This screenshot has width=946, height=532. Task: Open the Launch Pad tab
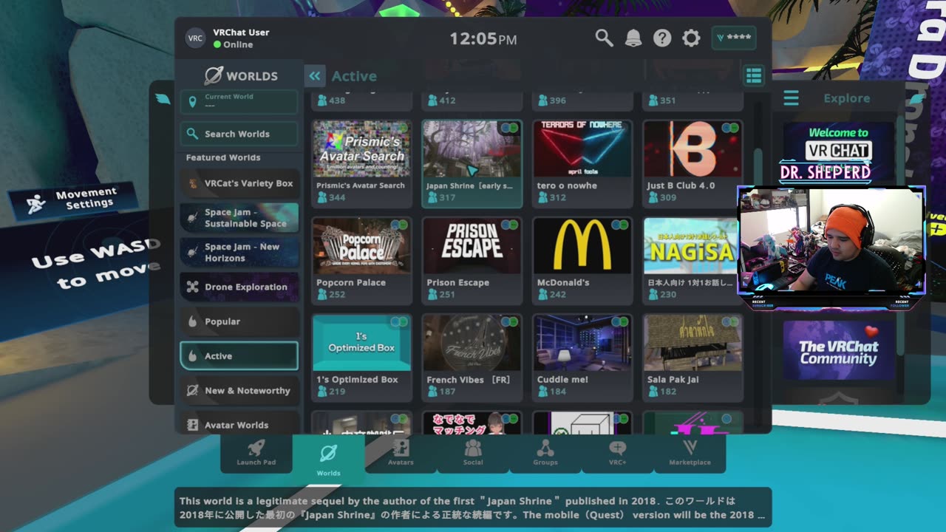coord(256,453)
